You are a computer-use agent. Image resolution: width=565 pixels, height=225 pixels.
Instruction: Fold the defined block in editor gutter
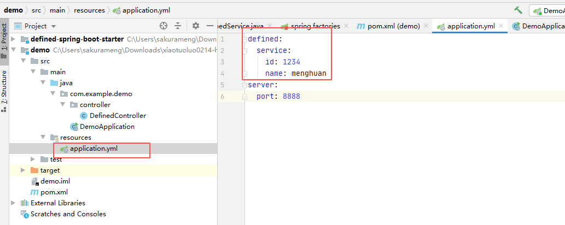click(x=245, y=39)
